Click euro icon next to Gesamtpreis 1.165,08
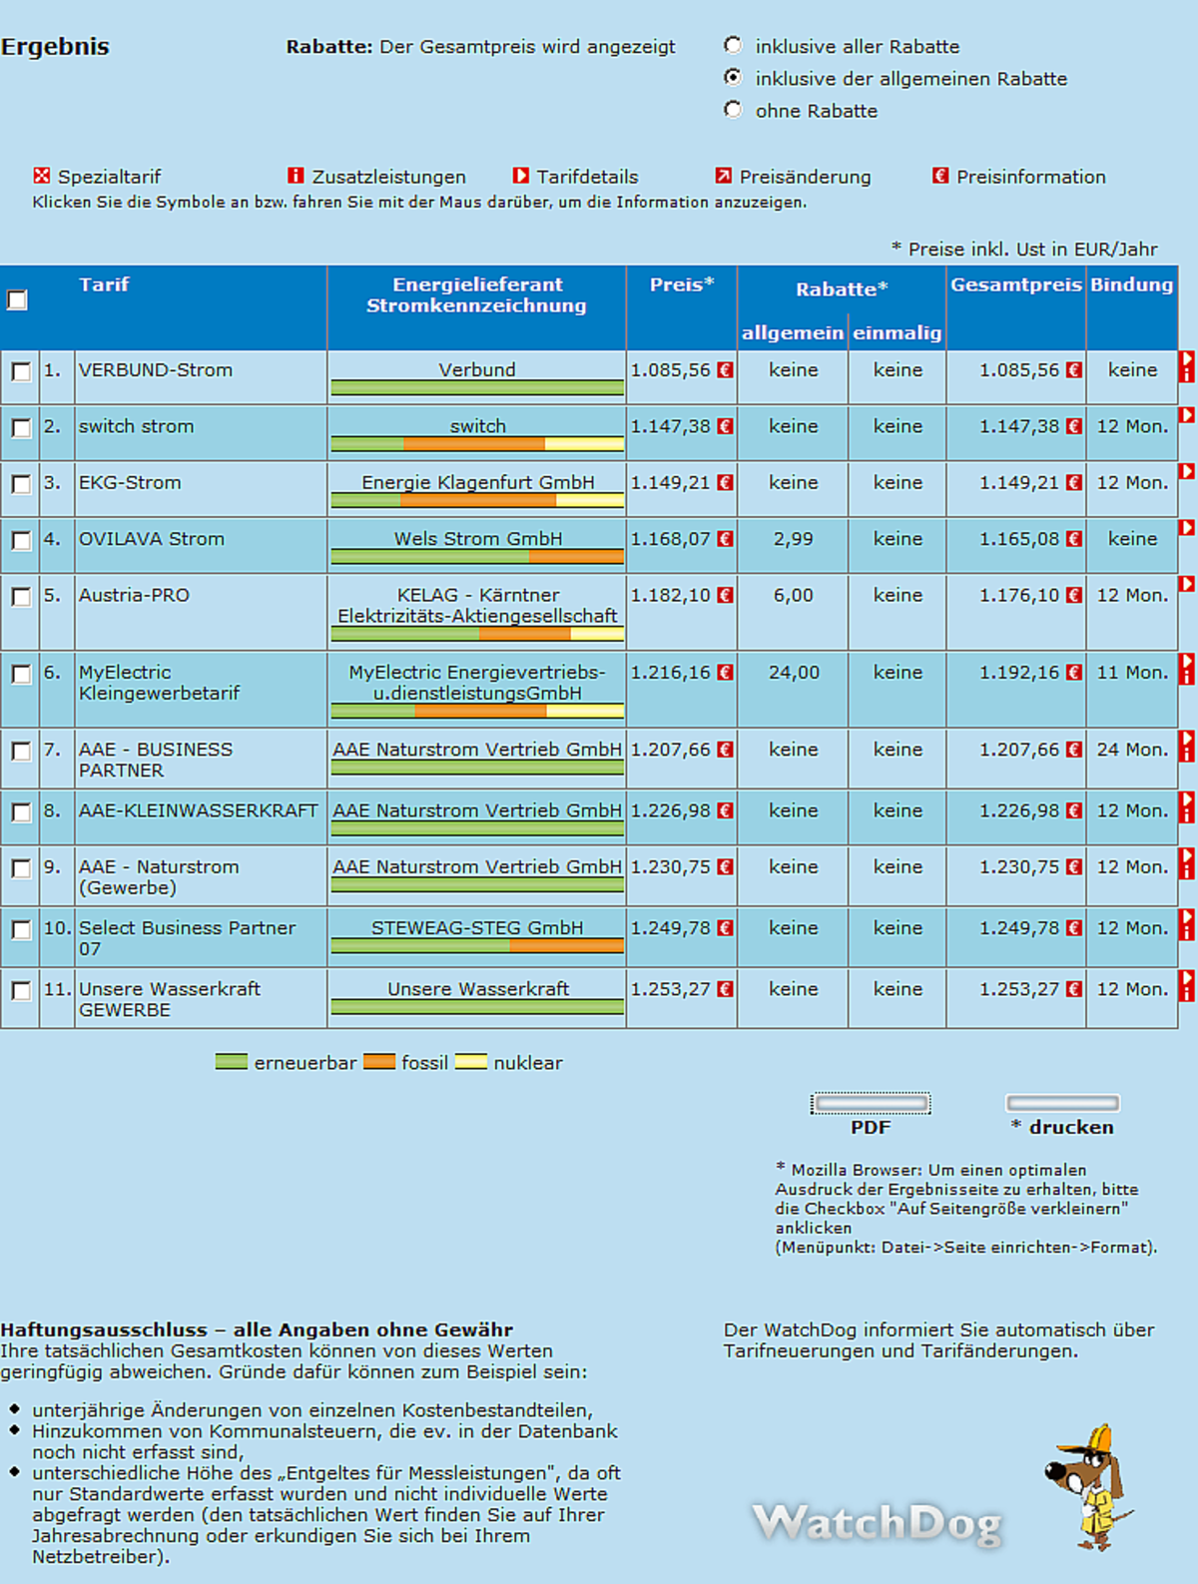Image resolution: width=1198 pixels, height=1584 pixels. coord(1074,539)
